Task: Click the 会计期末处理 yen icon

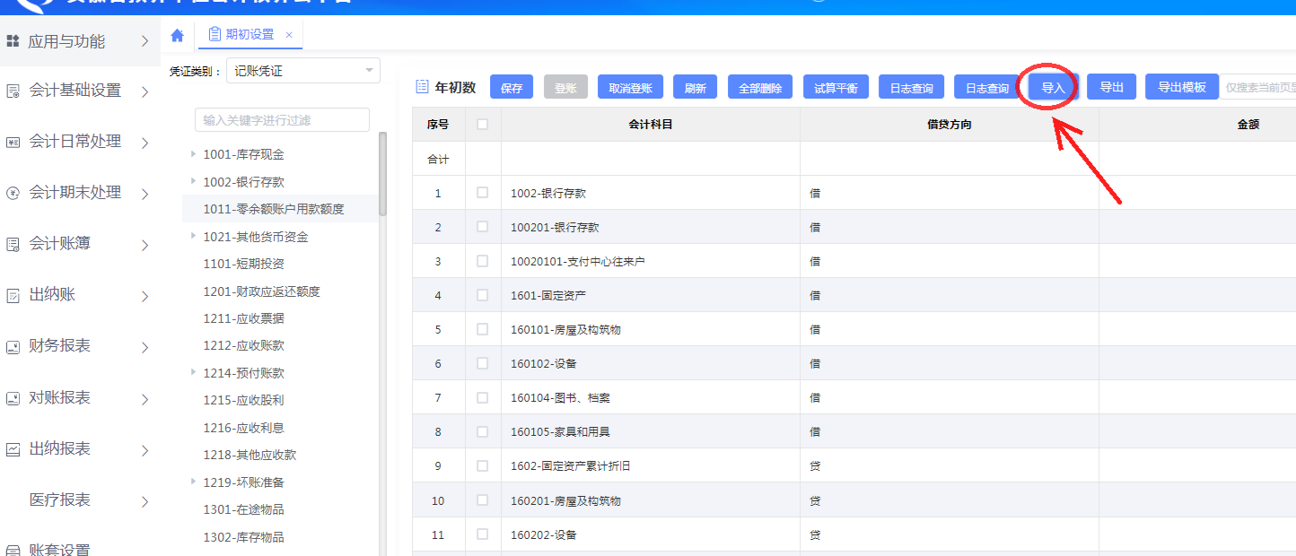Action: click(13, 193)
